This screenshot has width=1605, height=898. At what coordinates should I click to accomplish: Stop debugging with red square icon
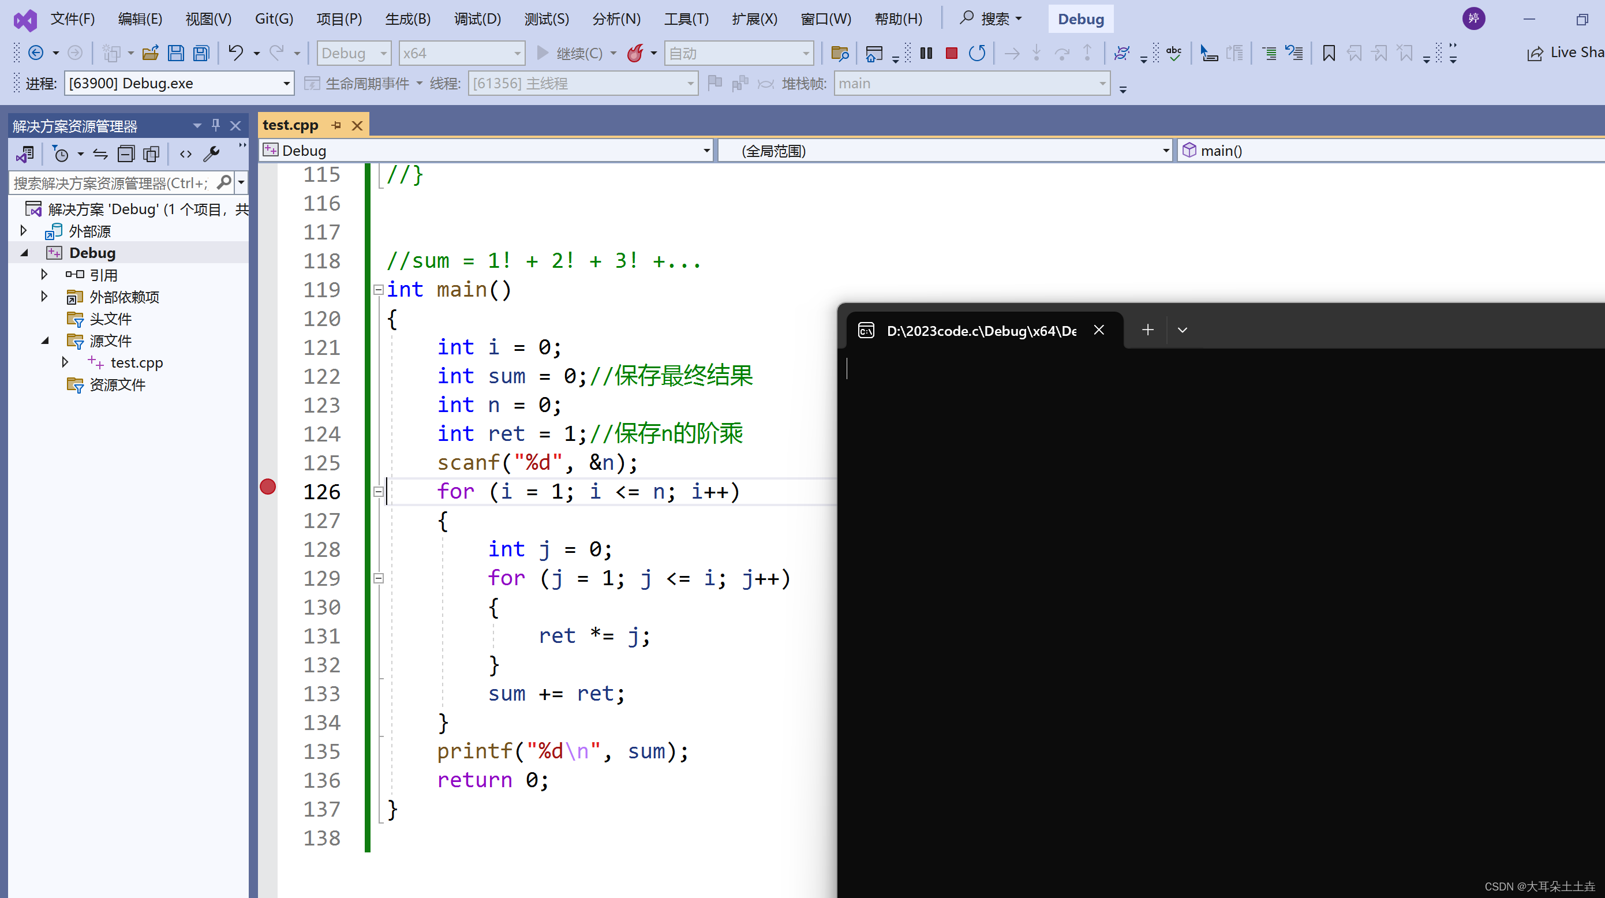point(952,54)
